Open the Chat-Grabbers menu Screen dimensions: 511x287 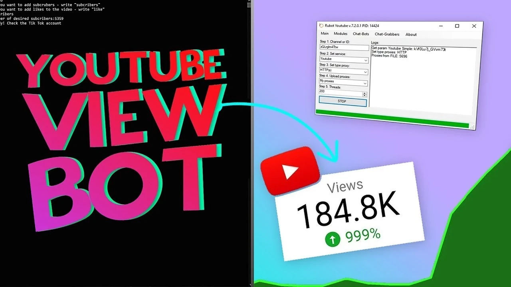[x=387, y=35]
